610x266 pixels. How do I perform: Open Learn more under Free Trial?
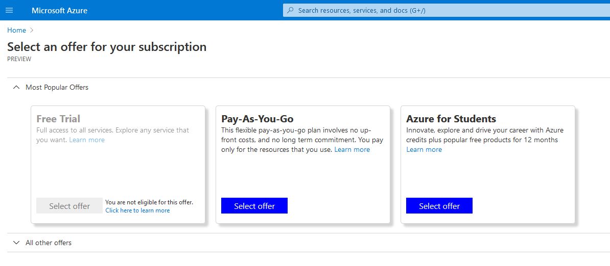pos(87,140)
